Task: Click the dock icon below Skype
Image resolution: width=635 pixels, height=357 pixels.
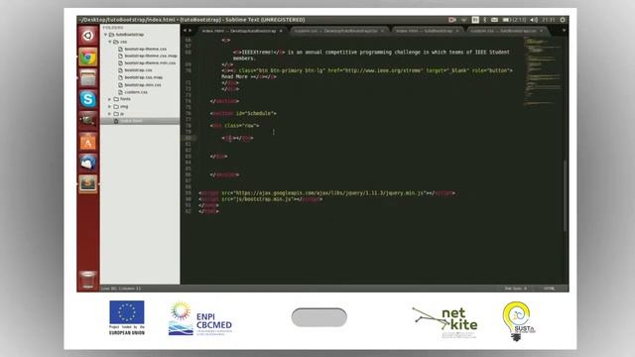Action: click(88, 120)
